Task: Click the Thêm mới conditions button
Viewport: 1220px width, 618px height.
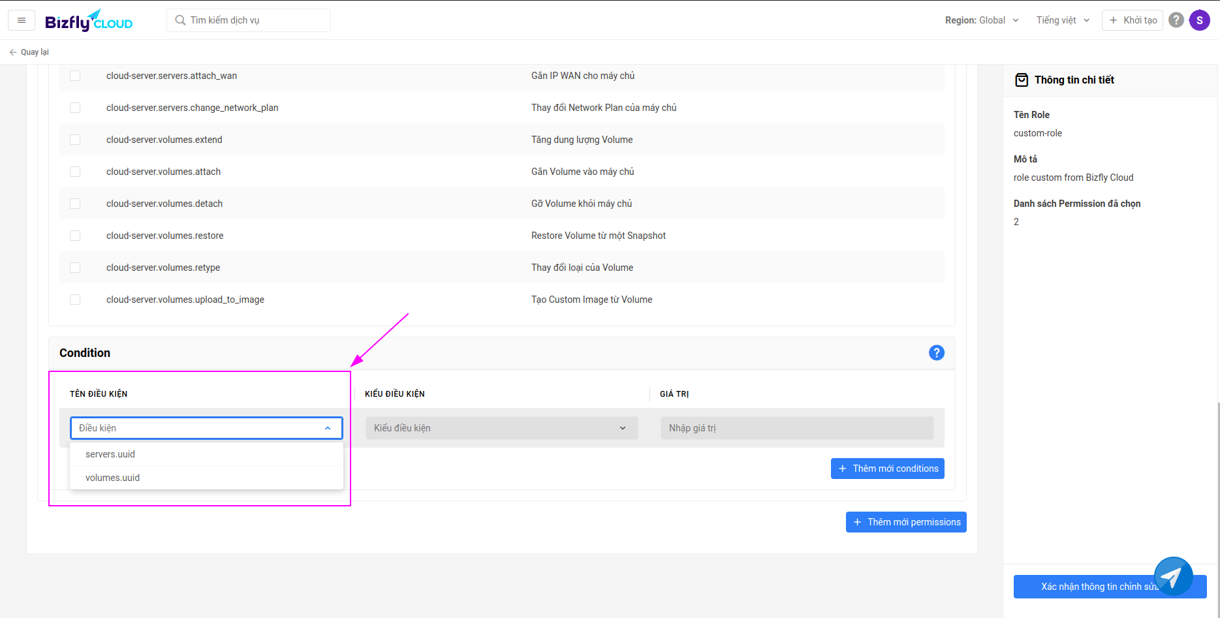Action: coord(887,469)
